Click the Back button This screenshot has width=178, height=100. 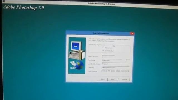[102, 79]
